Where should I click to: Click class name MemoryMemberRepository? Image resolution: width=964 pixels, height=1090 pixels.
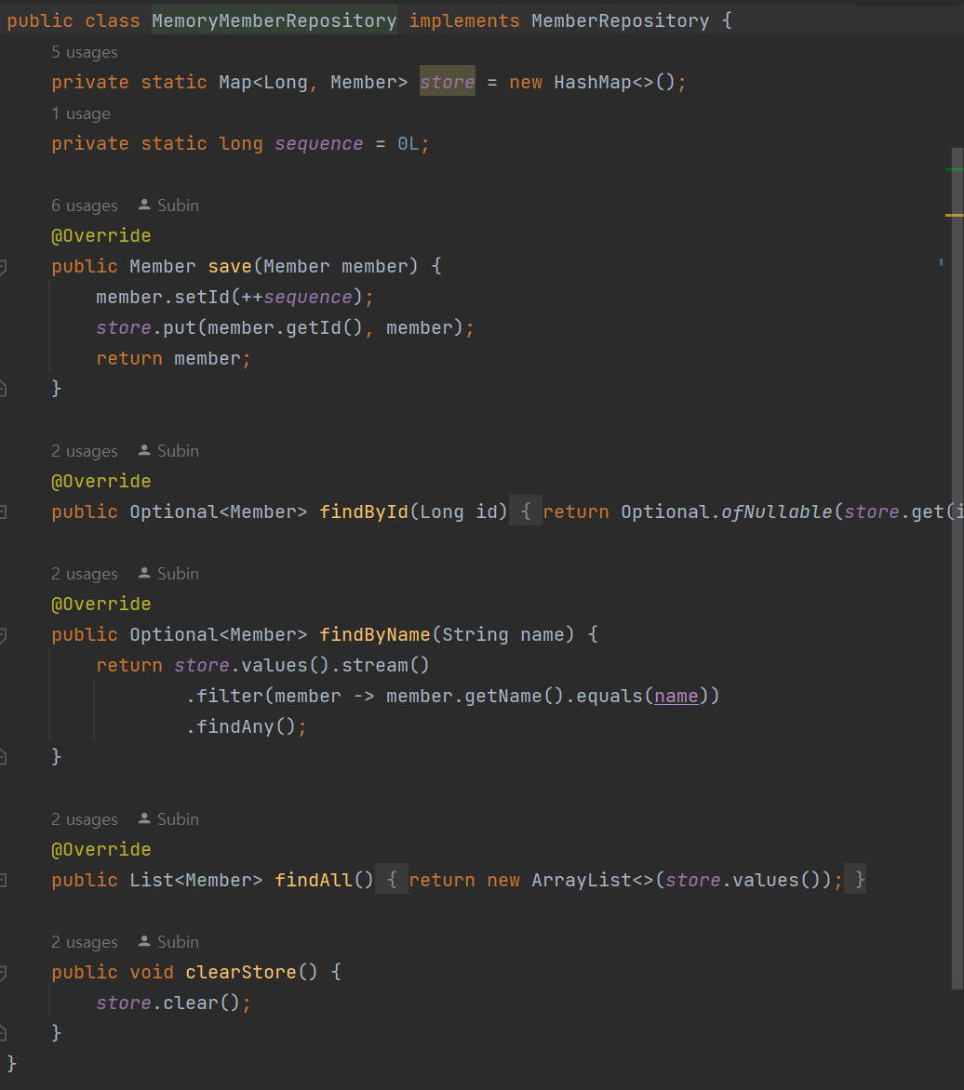click(274, 20)
